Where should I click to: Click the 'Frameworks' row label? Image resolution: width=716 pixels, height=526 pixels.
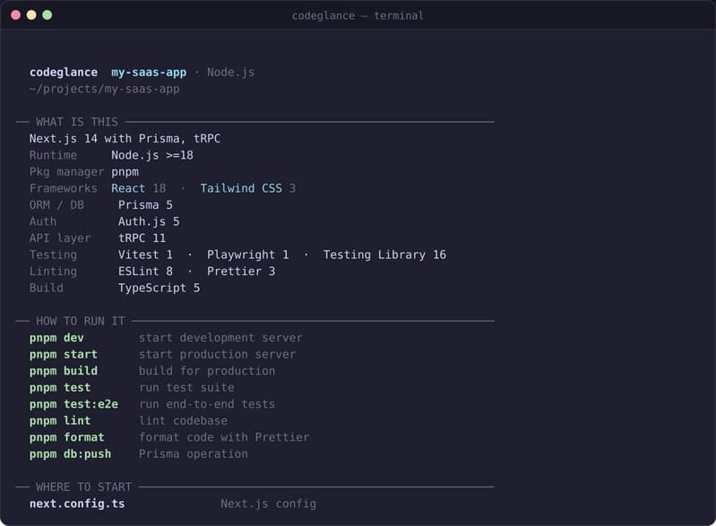click(x=64, y=188)
